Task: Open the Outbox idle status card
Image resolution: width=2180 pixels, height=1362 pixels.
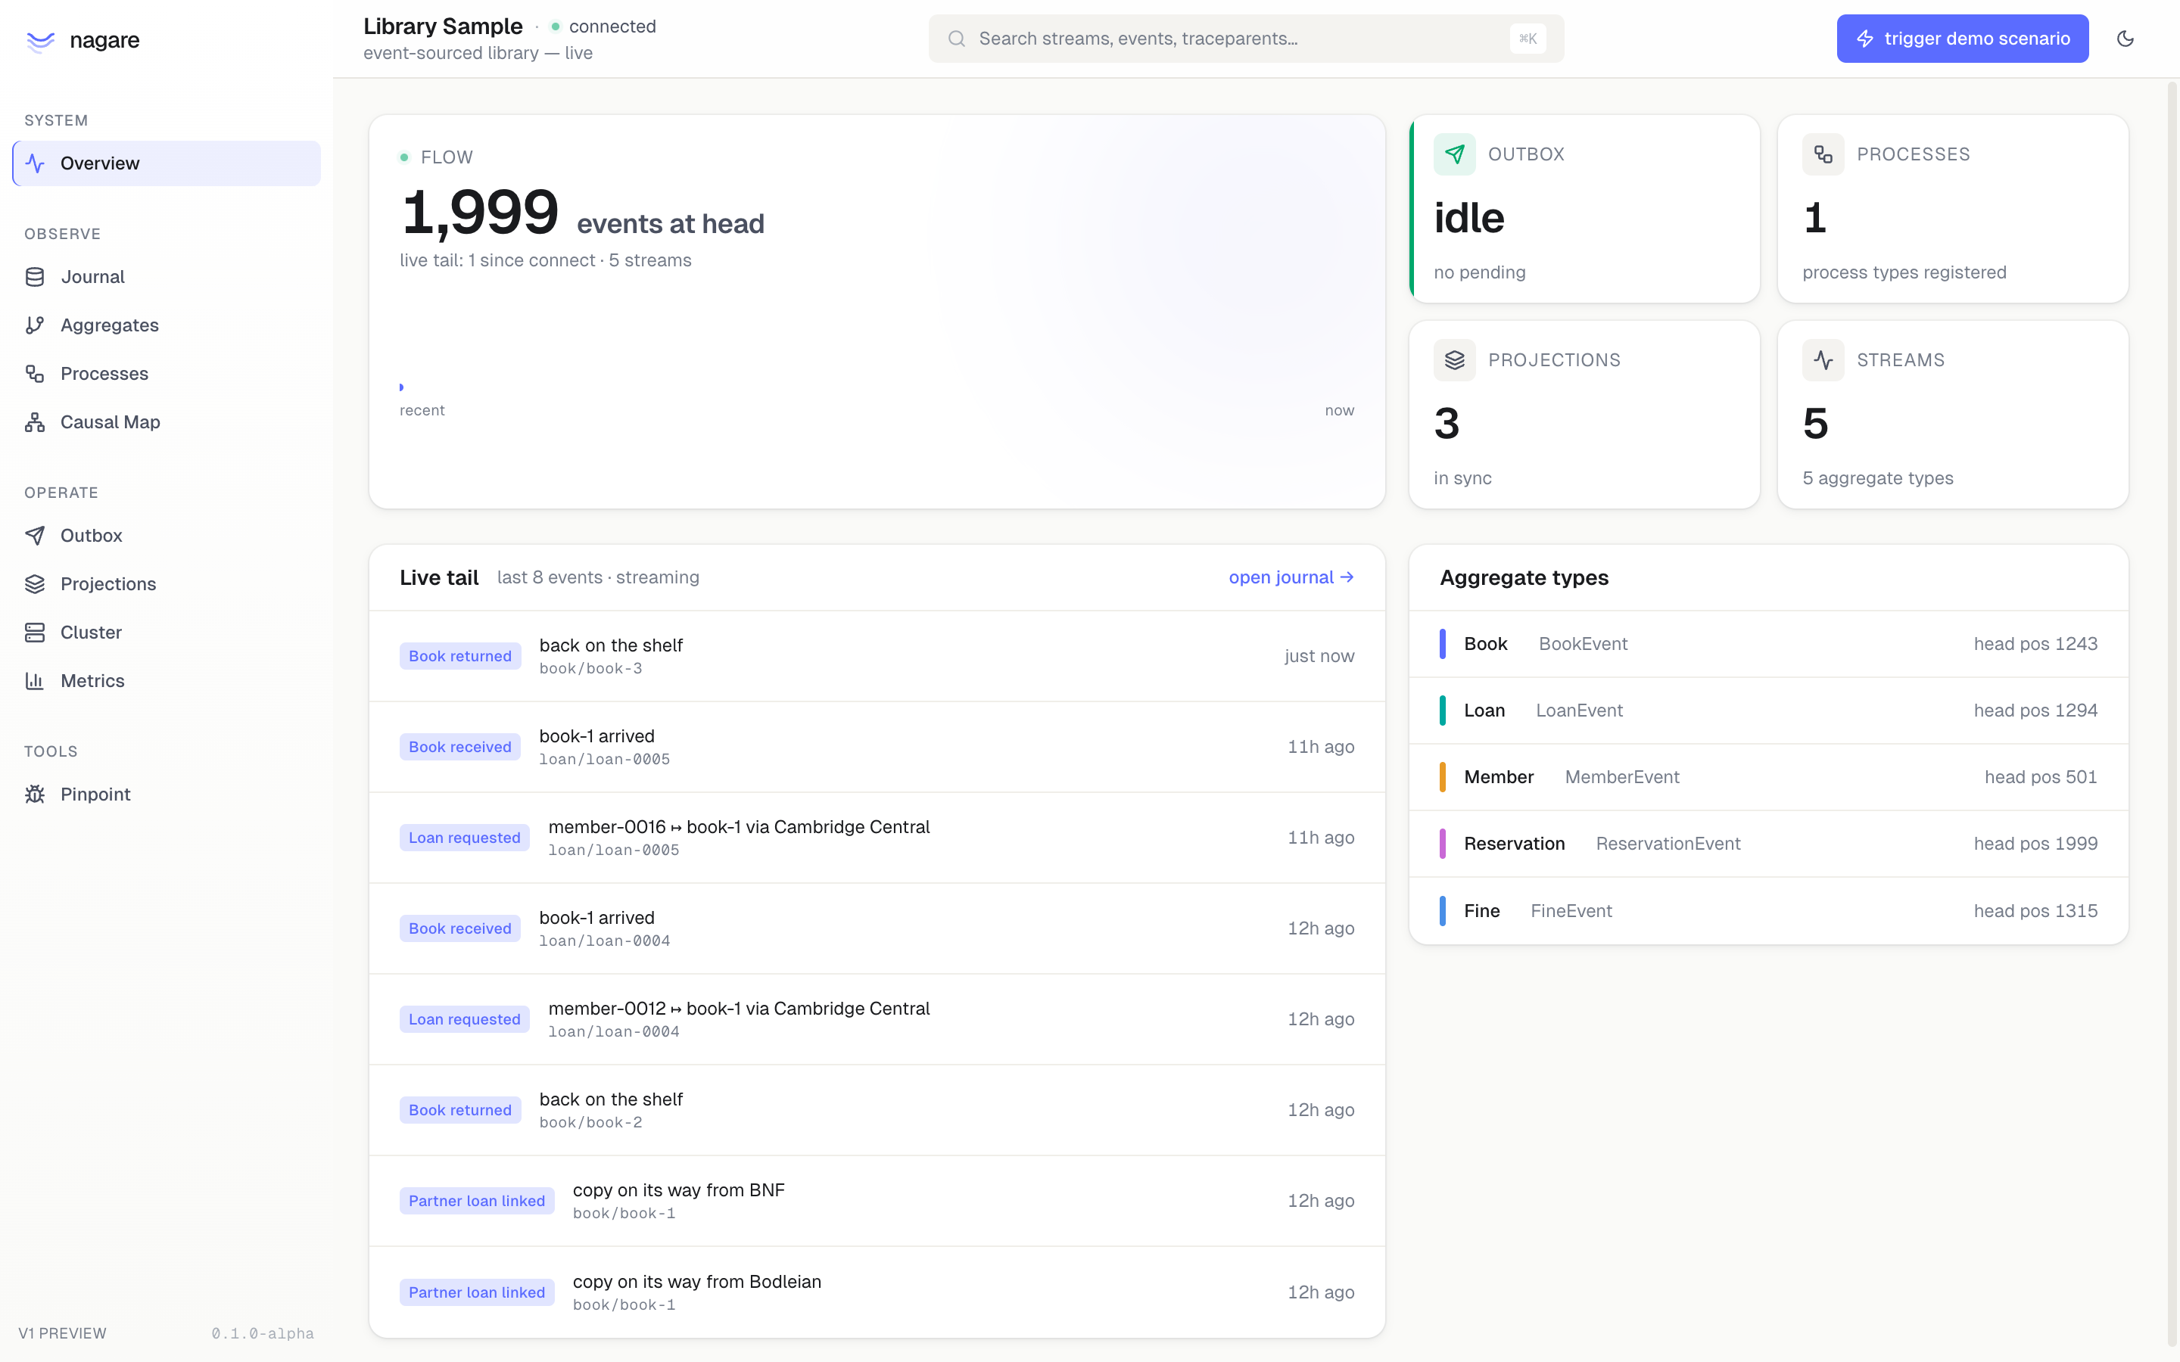Action: point(1584,209)
